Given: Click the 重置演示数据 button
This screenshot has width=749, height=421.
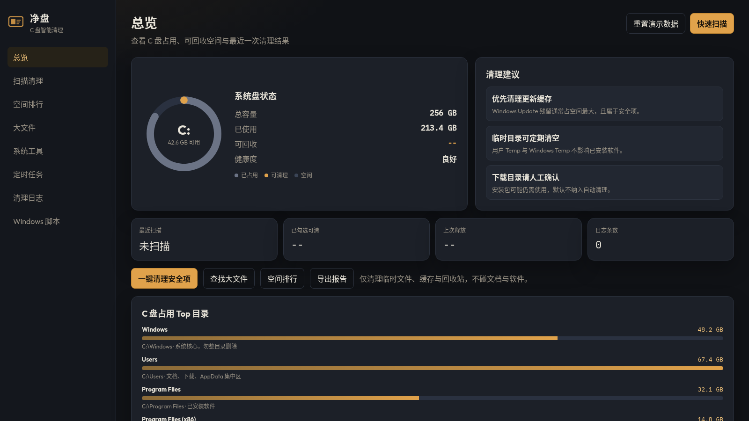Looking at the screenshot, I should 655,23.
